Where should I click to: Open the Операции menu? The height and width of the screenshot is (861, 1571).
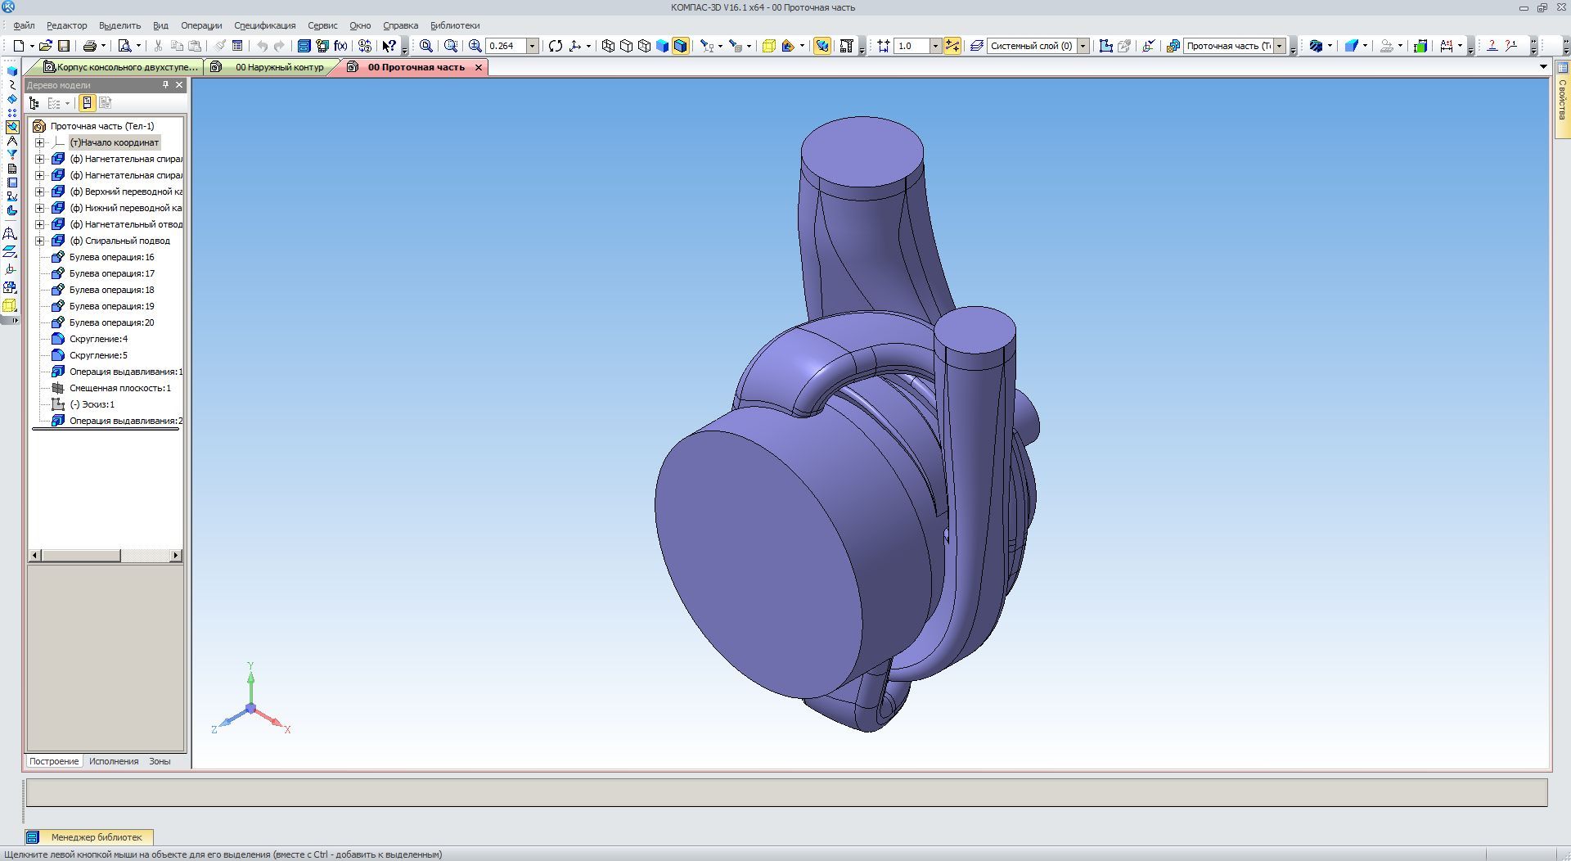201,25
